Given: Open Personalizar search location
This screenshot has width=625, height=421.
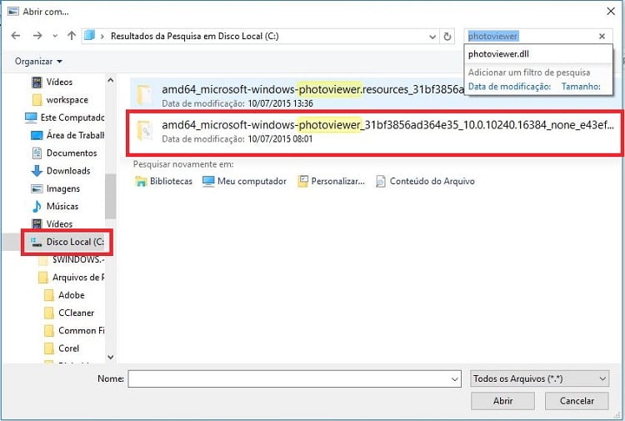Looking at the screenshot, I should tap(331, 182).
